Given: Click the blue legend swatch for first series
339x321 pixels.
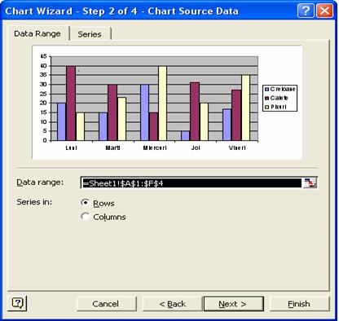Looking at the screenshot, I should [266, 89].
